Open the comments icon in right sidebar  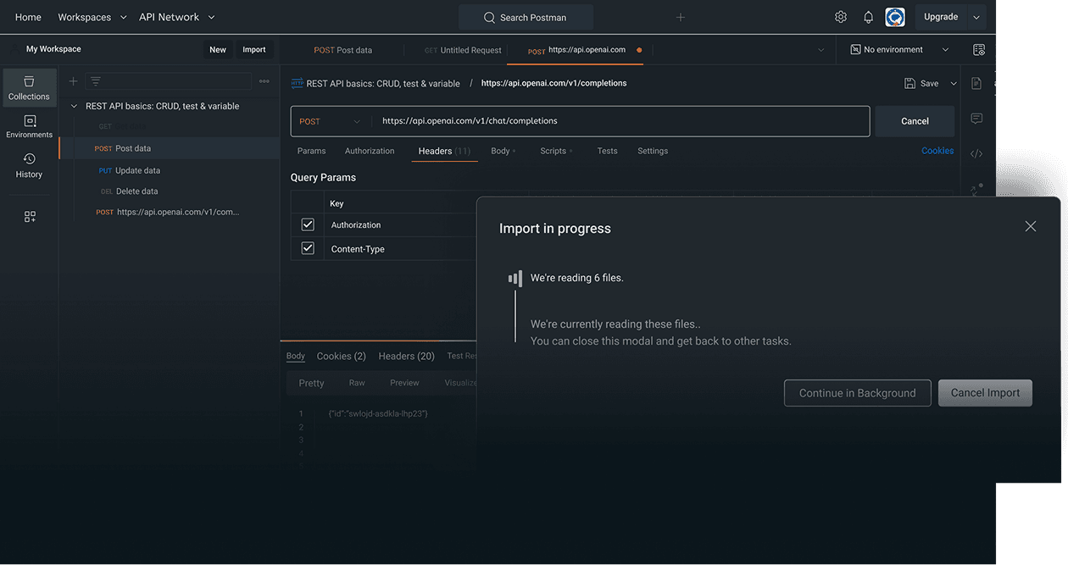pyautogui.click(x=976, y=119)
